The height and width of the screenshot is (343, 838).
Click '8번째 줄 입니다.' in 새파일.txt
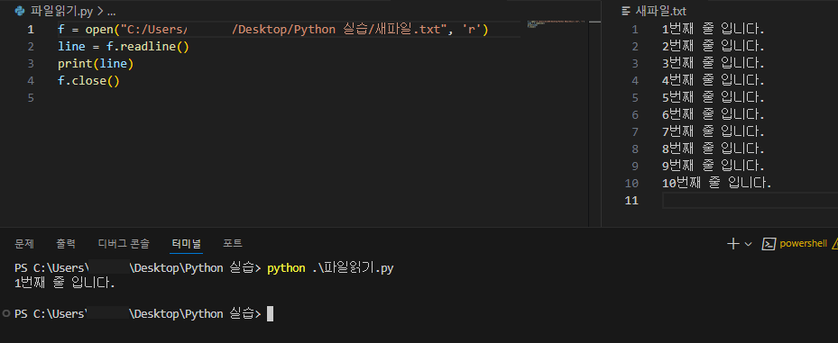tap(713, 149)
